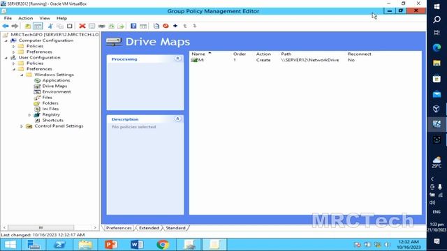Sort by the Path column header
This screenshot has height=251, width=447.
[286, 54]
